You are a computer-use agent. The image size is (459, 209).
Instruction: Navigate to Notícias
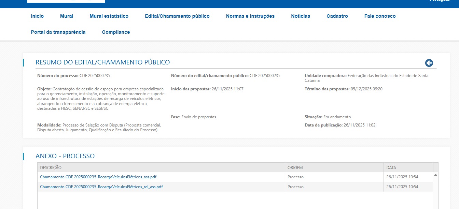tap(301, 16)
